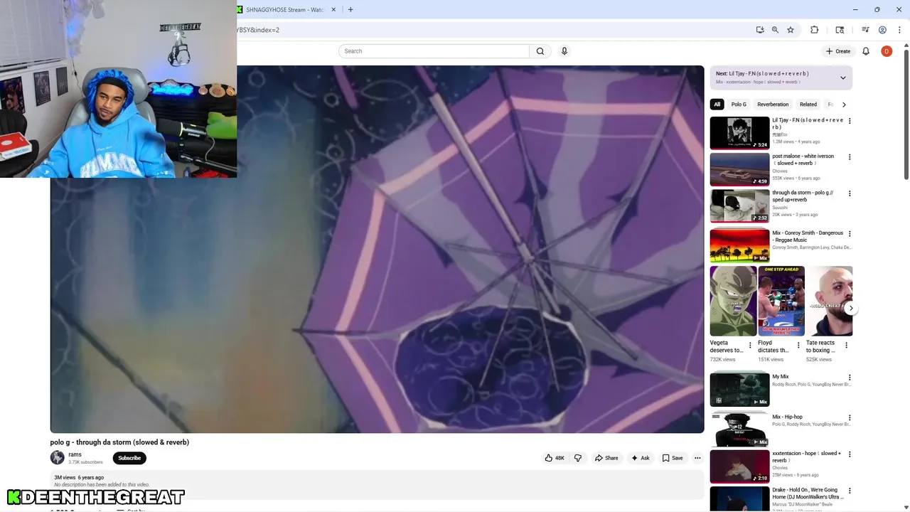Open options for Tate reacts short
This screenshot has width=910, height=512.
[x=847, y=345]
